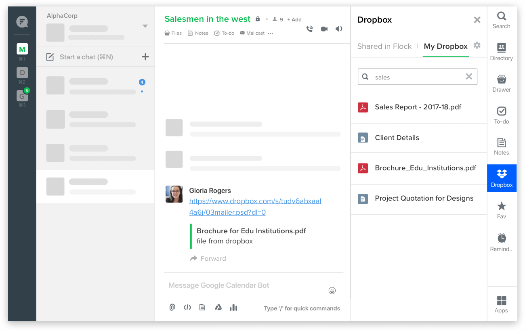Open Dropbox settings gear
Viewport: 525px width, 331px height.
[x=477, y=45]
